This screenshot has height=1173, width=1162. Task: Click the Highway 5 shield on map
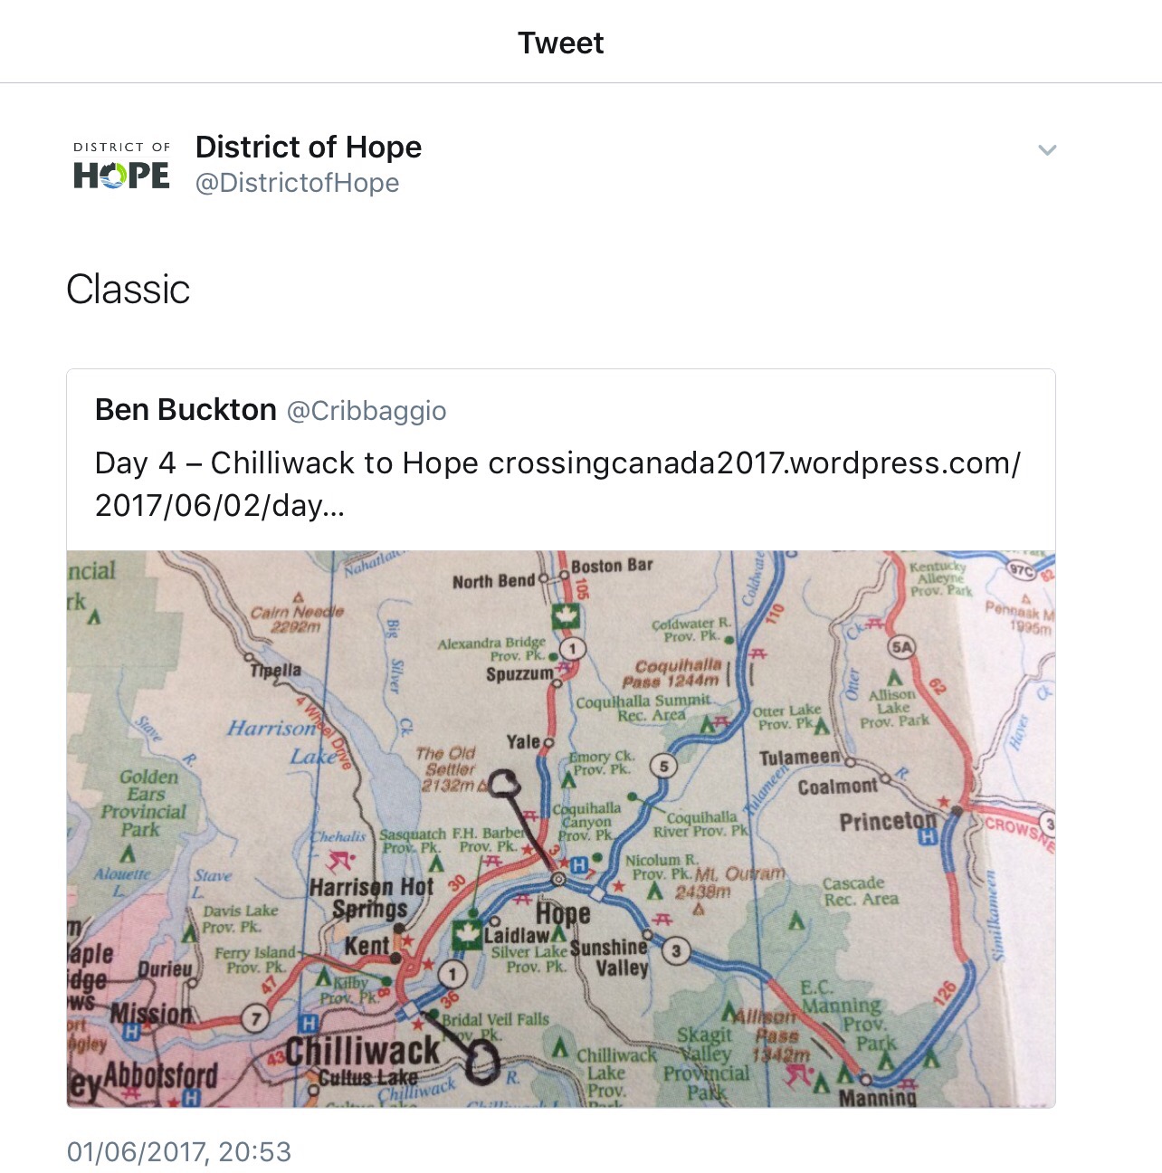point(663,767)
